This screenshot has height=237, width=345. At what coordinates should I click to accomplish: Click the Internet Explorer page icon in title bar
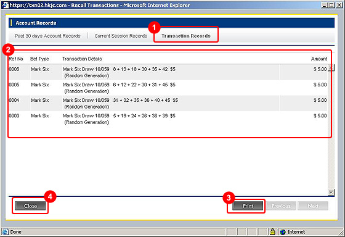tap(5, 5)
